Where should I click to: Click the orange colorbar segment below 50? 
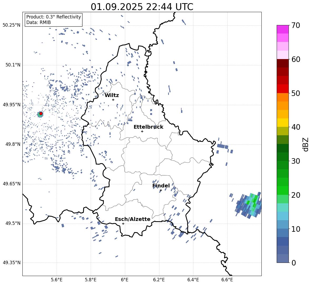[x=283, y=97]
